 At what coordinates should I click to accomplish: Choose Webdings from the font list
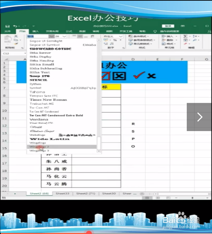coord(62,135)
